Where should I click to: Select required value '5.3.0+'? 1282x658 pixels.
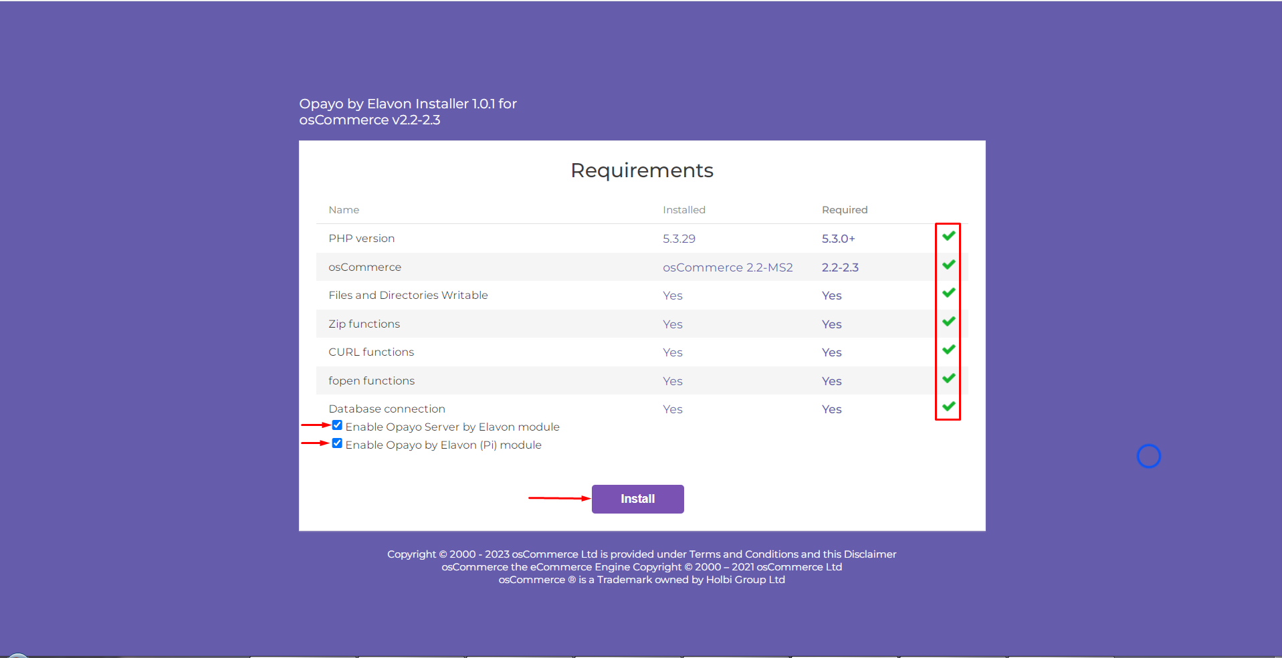tap(839, 239)
